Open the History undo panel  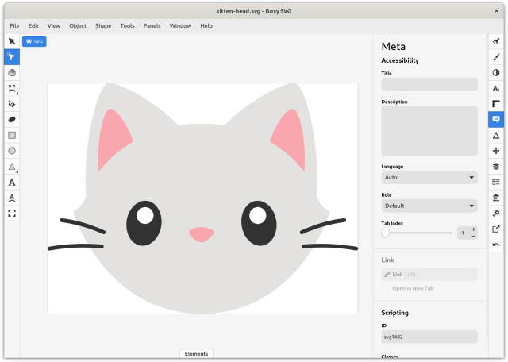pyautogui.click(x=496, y=245)
